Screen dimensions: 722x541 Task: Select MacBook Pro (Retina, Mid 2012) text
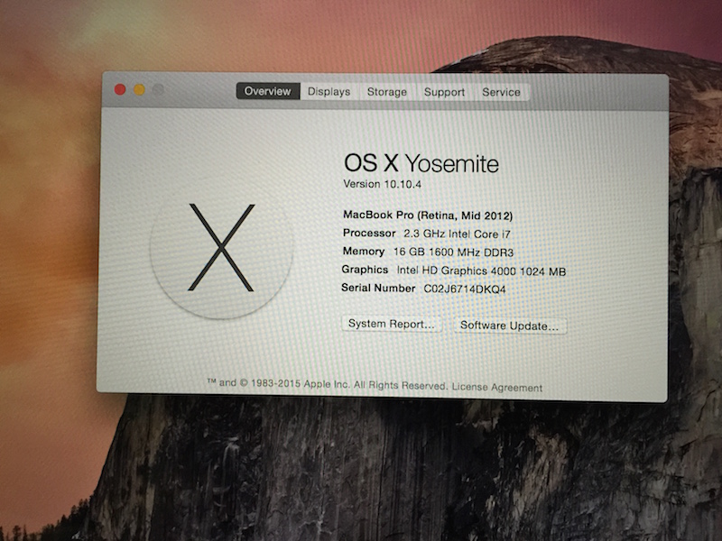click(x=428, y=215)
